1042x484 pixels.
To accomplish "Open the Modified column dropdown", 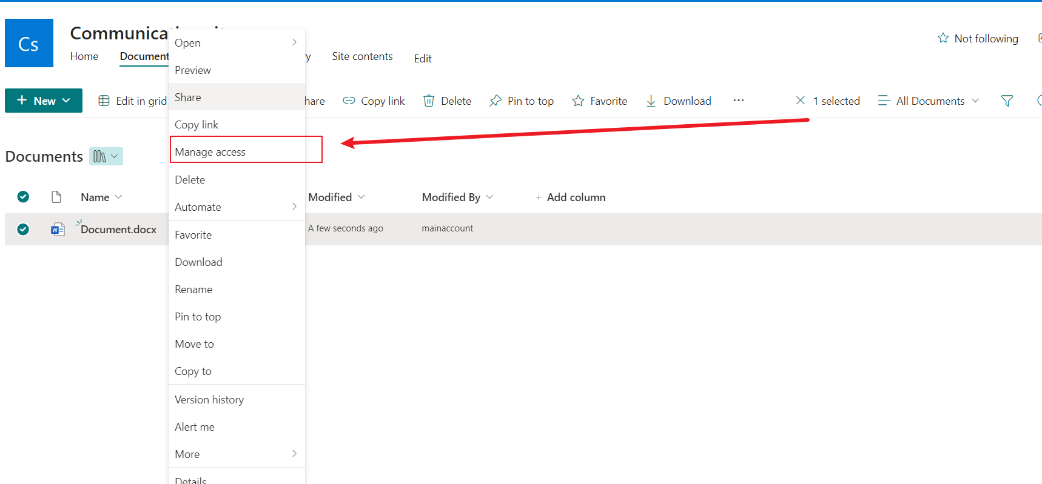I will (x=361, y=197).
